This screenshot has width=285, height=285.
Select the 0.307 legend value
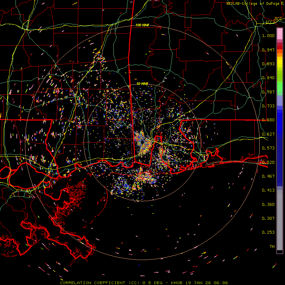coord(268,218)
